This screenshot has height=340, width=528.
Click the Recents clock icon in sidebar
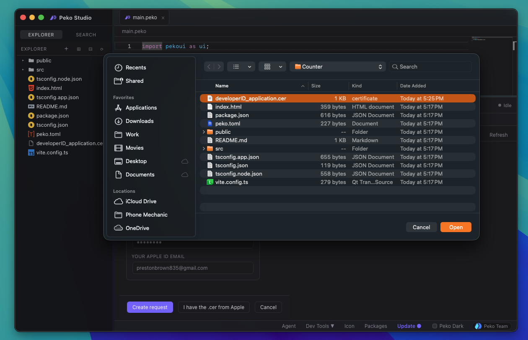click(119, 68)
